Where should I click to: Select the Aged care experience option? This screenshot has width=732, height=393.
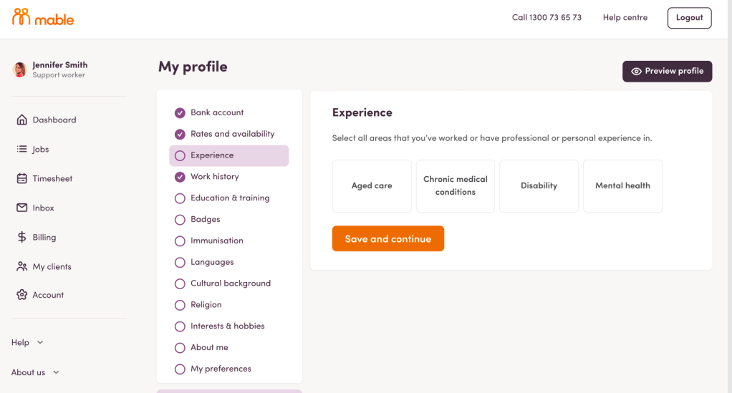point(372,186)
